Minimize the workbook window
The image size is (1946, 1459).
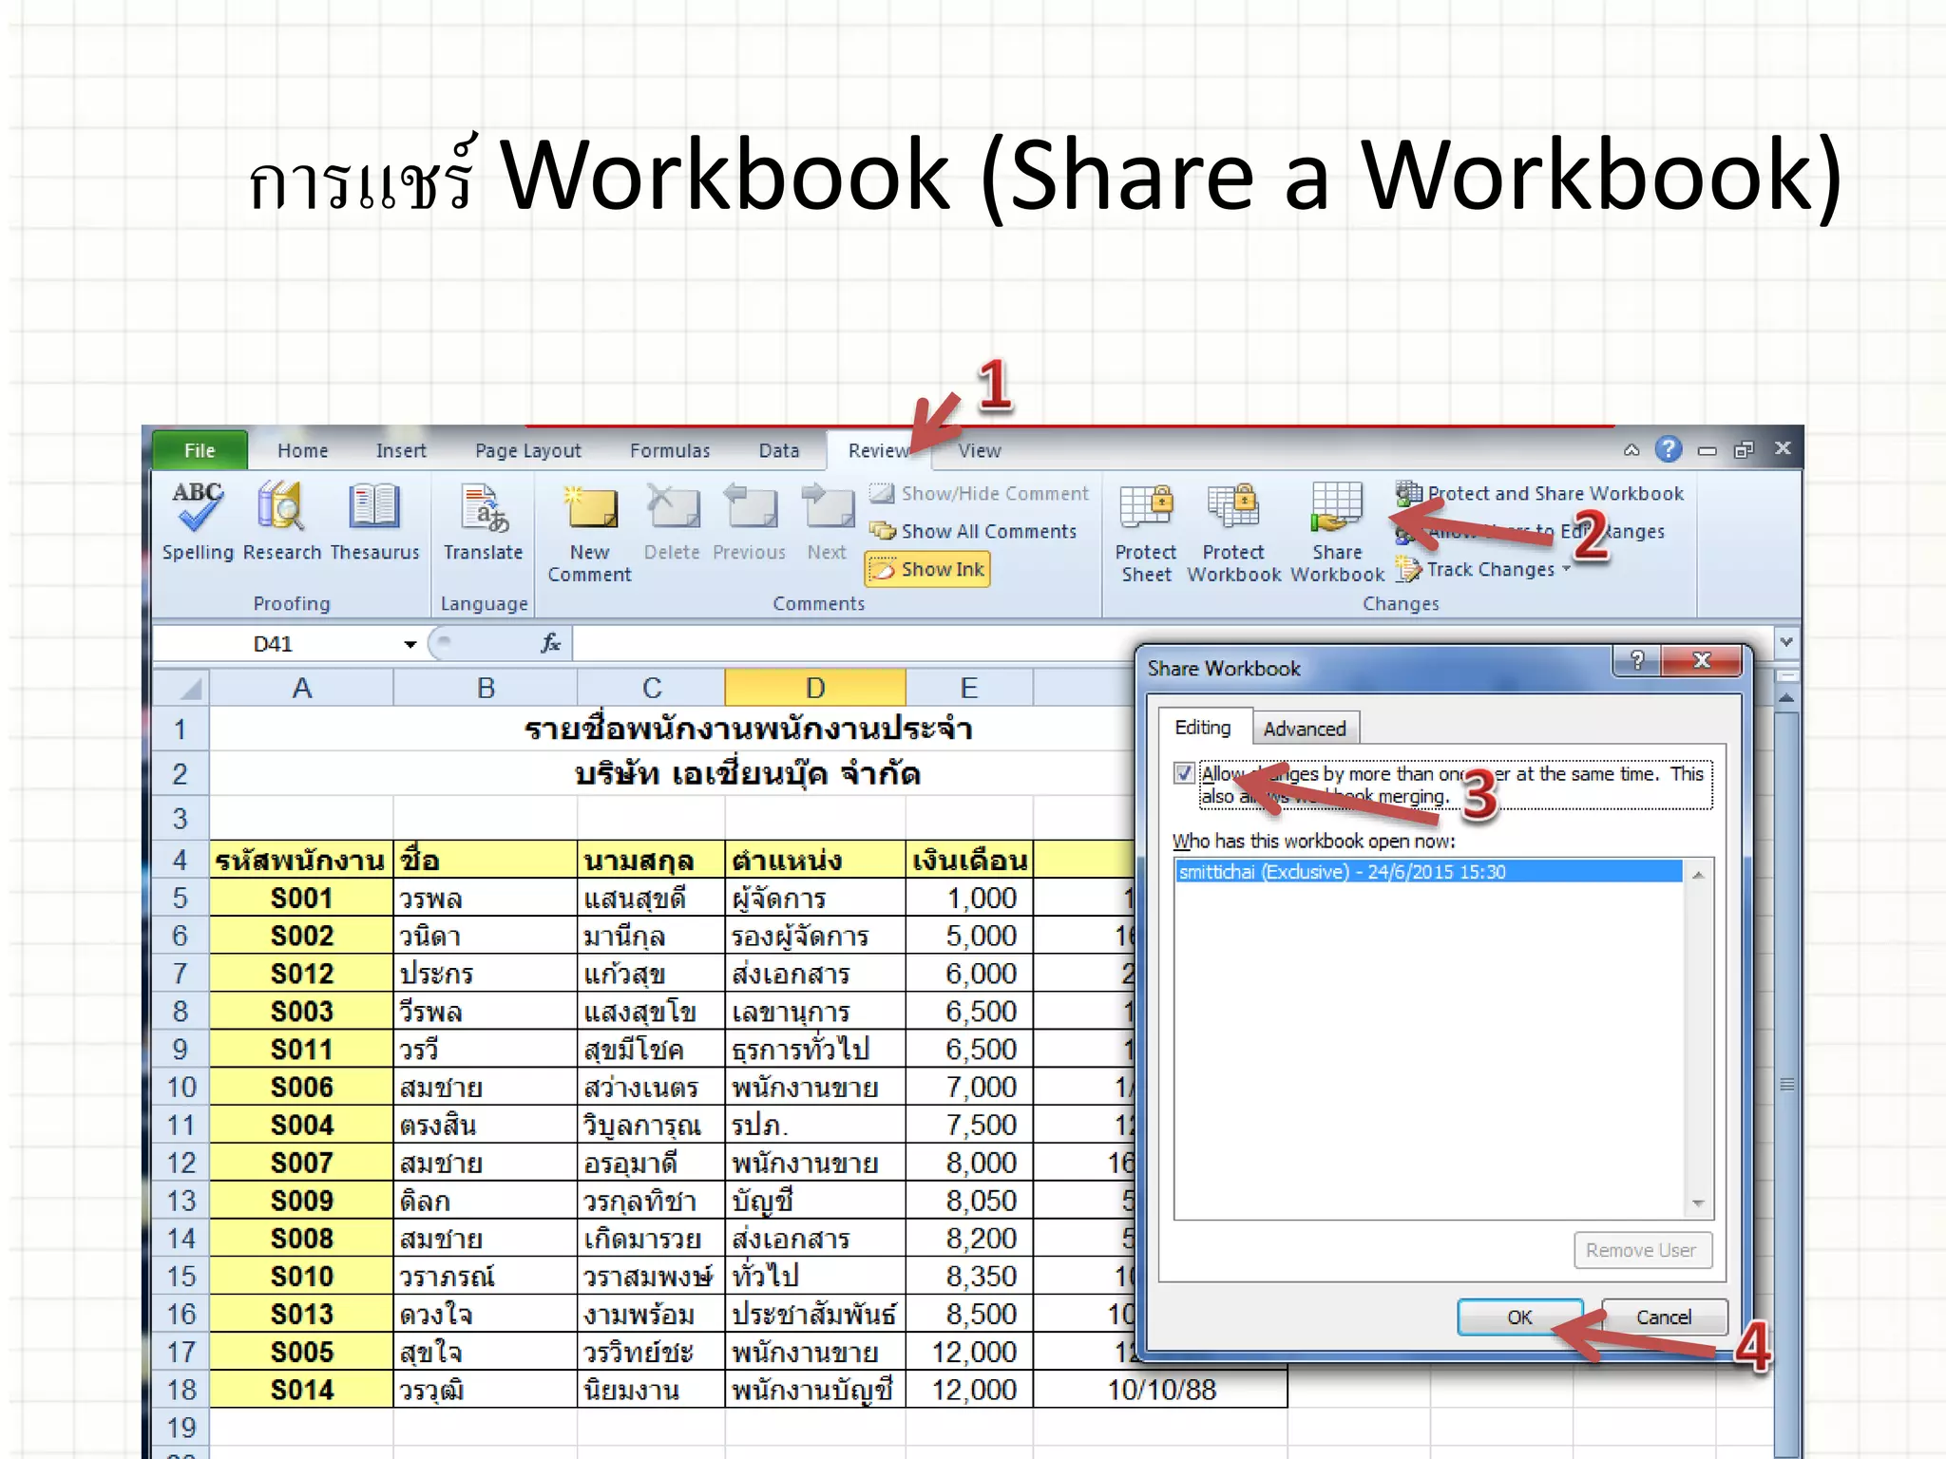1708,450
